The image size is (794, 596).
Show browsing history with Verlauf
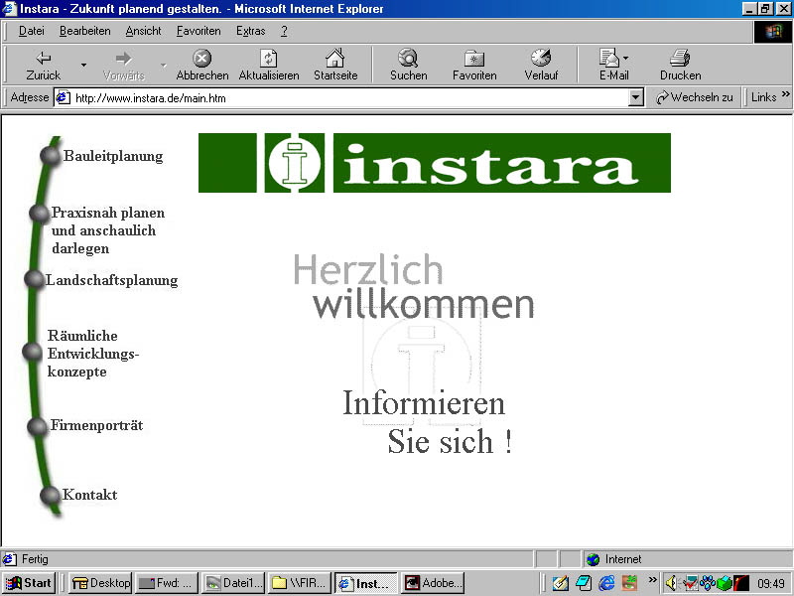[541, 66]
